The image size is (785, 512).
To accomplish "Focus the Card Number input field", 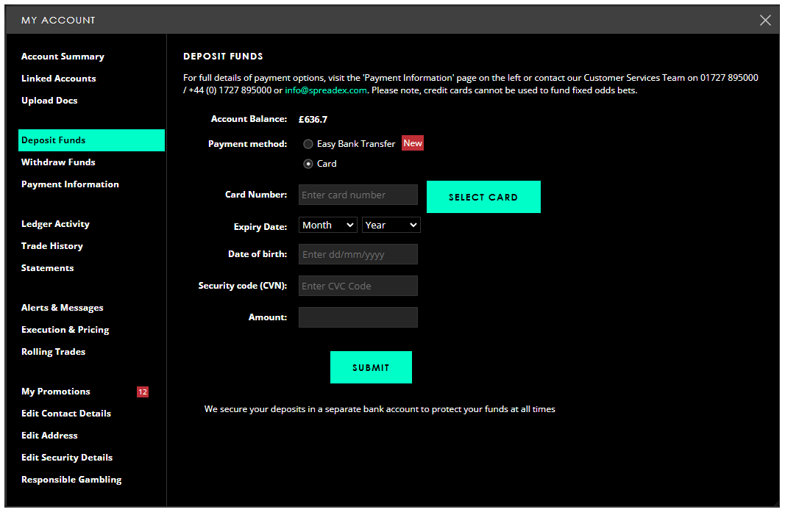I will point(358,195).
